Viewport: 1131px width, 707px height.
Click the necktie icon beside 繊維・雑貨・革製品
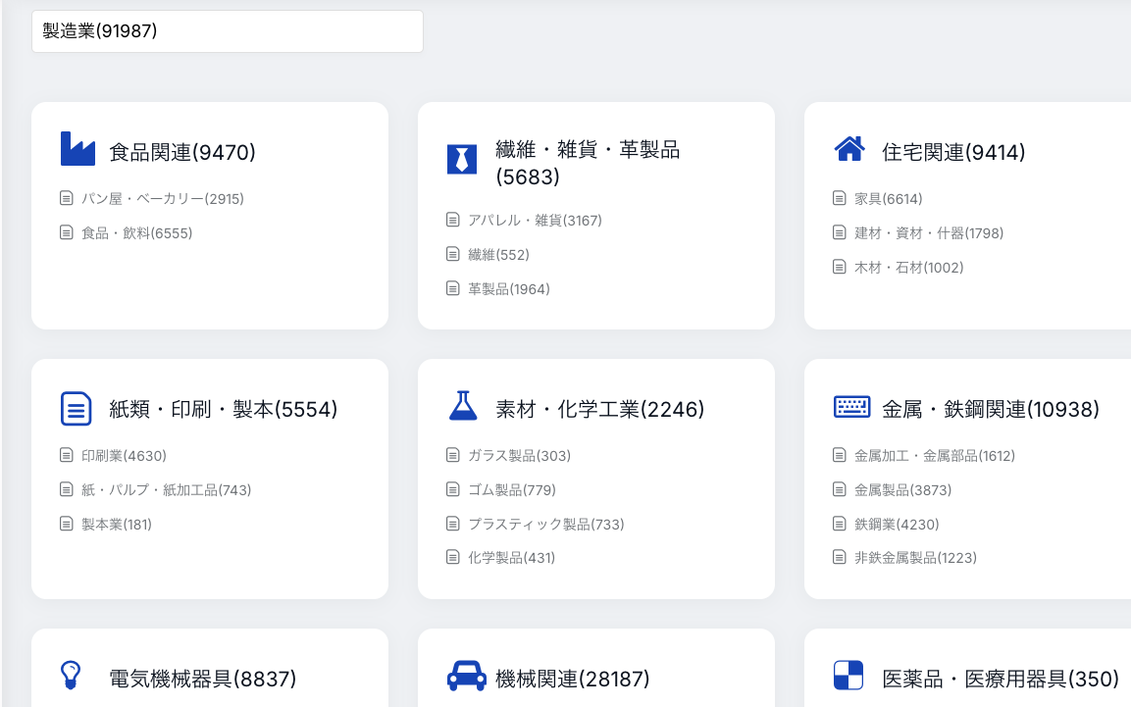(462, 159)
